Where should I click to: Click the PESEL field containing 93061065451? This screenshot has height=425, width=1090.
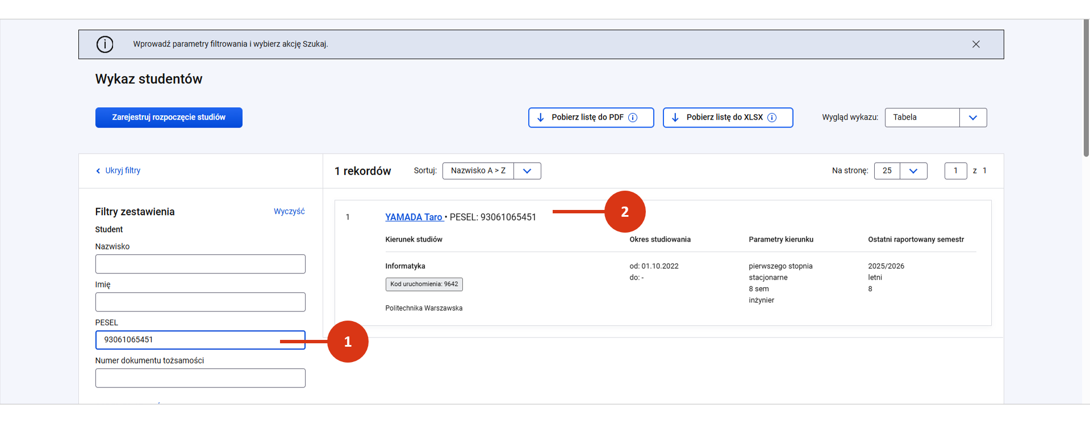[200, 340]
